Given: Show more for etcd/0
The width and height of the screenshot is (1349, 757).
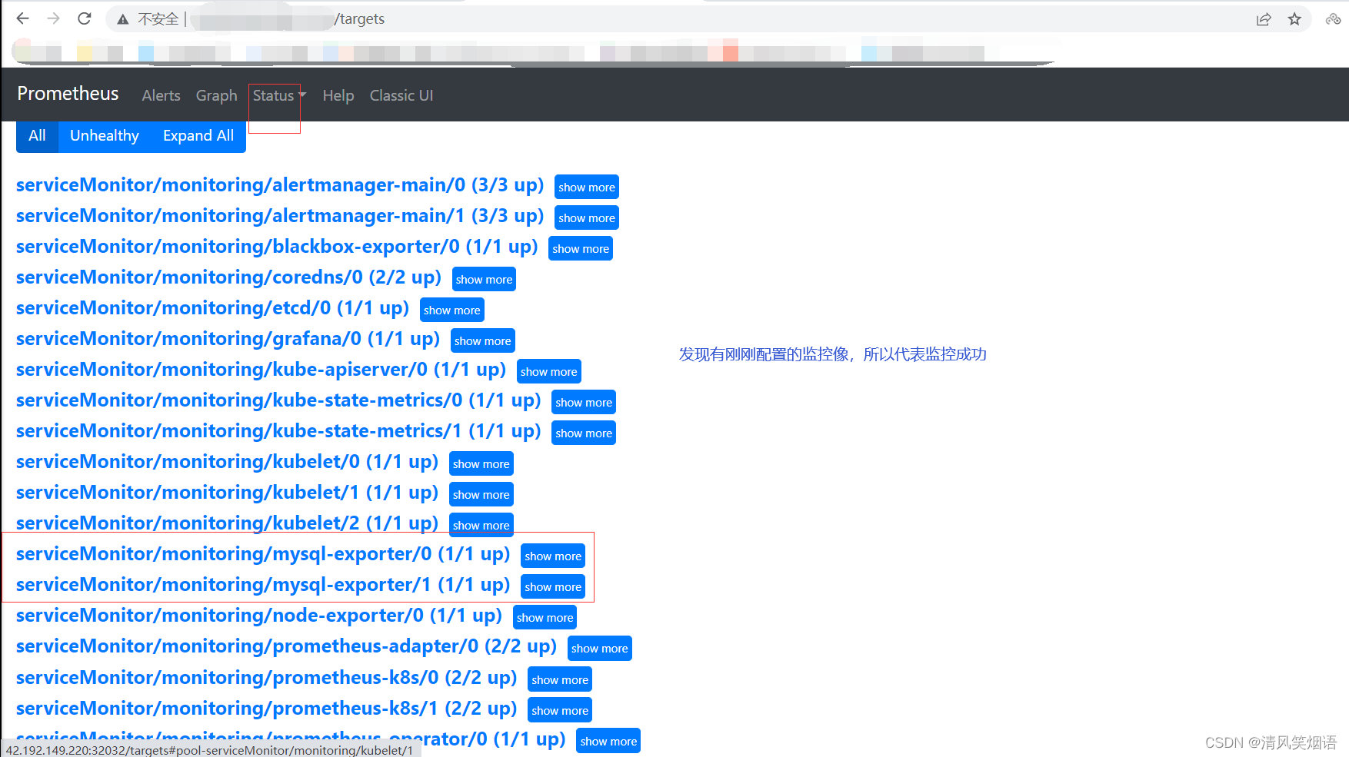Looking at the screenshot, I should 452,310.
